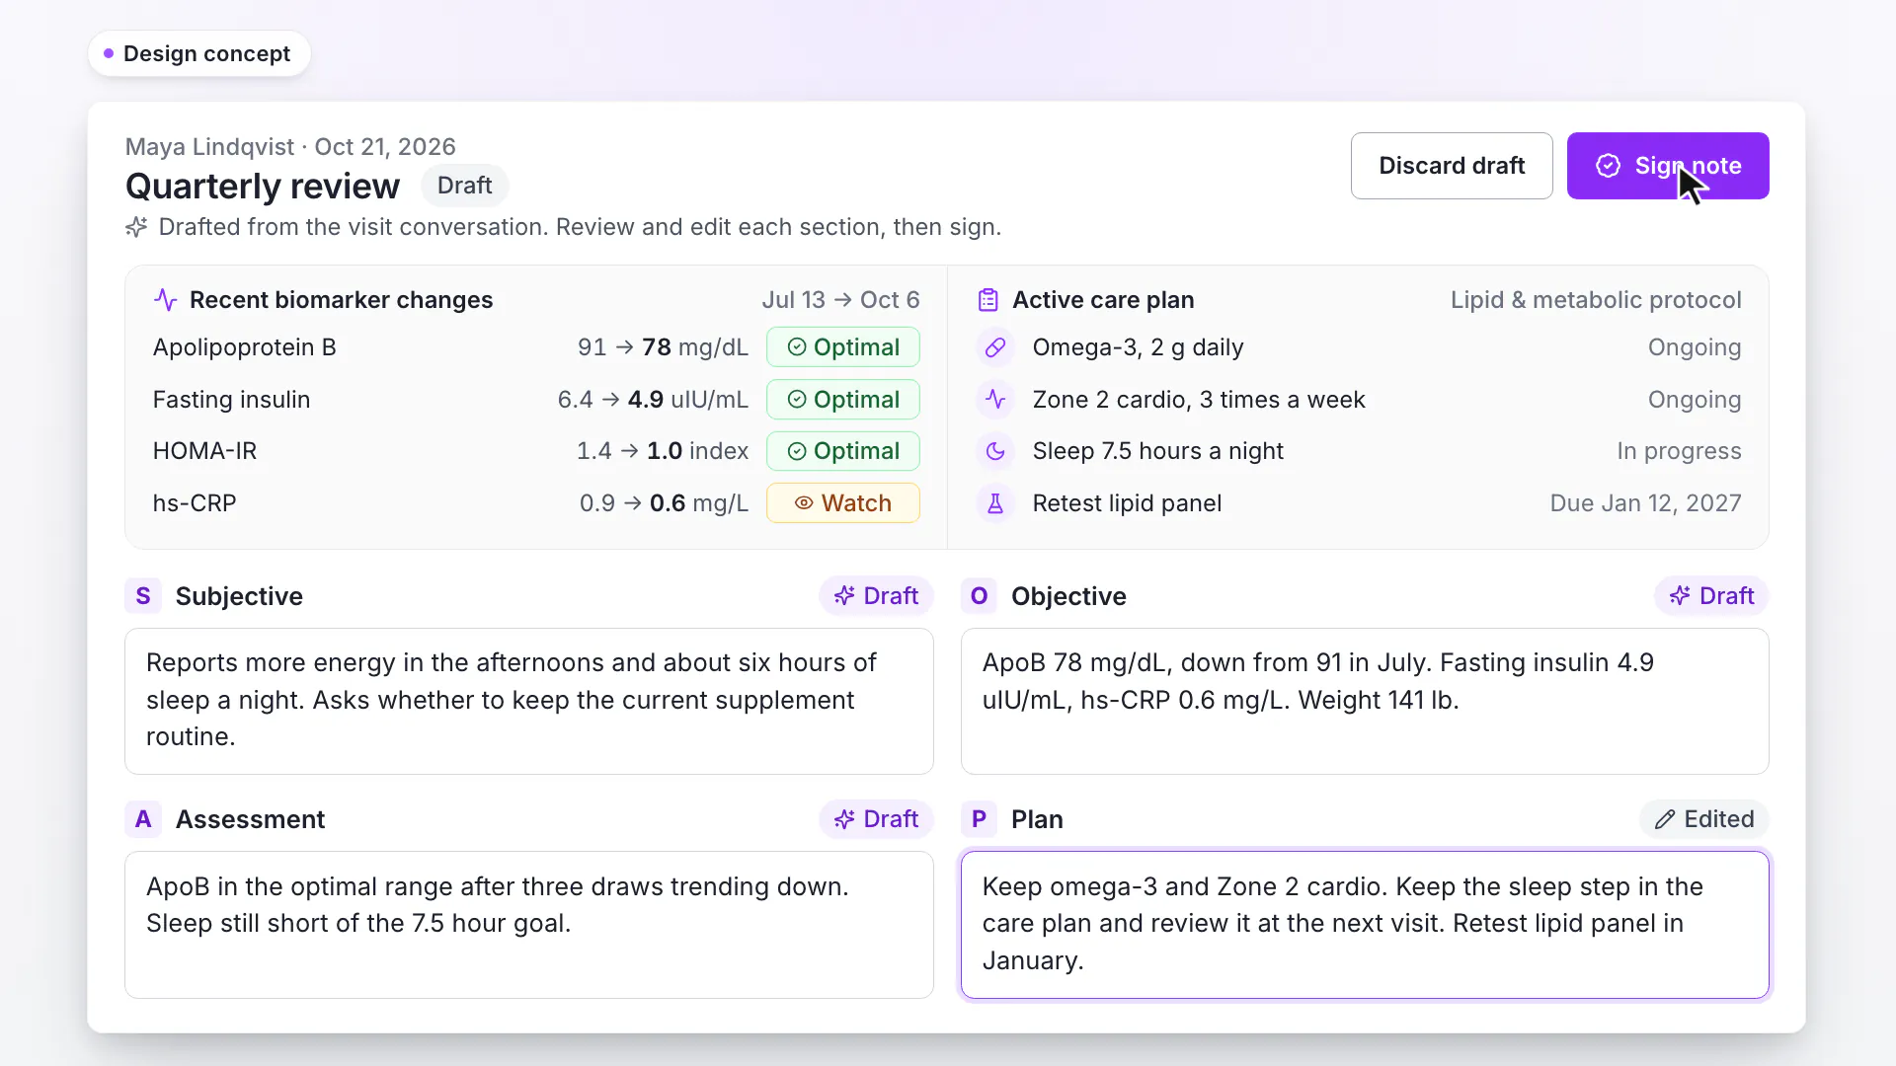Select the Fasting insulin row label
The image size is (1896, 1066).
point(231,400)
